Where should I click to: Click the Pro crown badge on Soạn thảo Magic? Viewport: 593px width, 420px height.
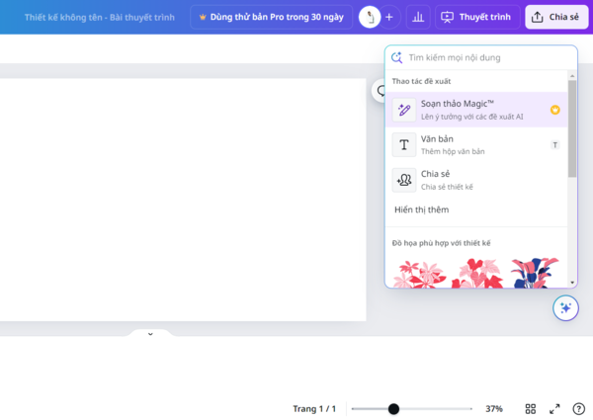[554, 110]
